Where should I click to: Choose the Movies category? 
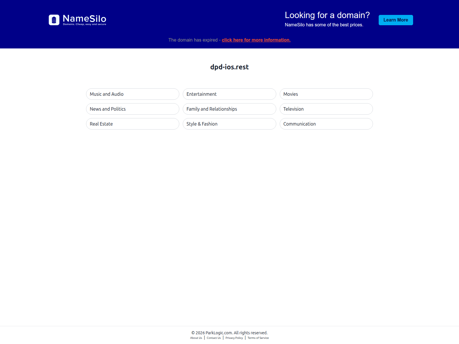click(x=326, y=94)
